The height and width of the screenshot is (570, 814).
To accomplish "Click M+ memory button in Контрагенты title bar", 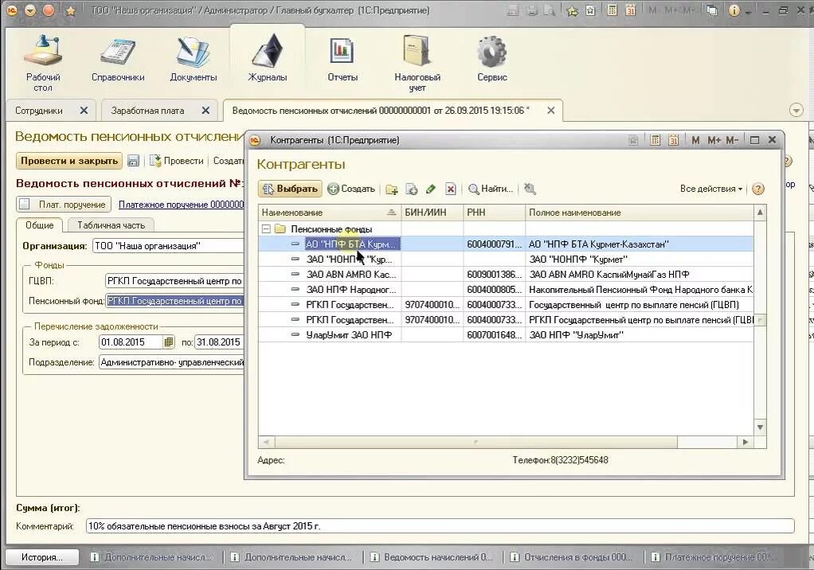I will pyautogui.click(x=714, y=140).
